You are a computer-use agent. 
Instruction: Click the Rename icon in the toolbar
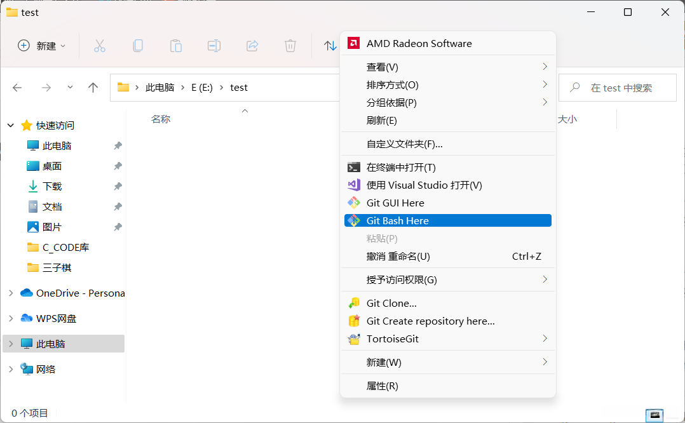pos(214,45)
